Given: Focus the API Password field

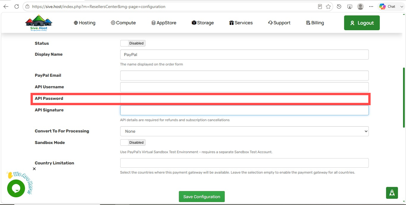Looking at the screenshot, I should (x=244, y=99).
